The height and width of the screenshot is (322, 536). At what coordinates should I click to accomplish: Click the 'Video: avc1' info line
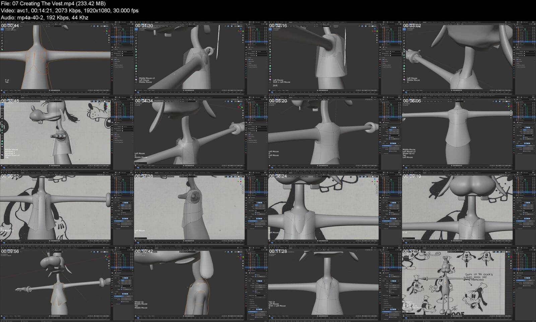(x=70, y=10)
